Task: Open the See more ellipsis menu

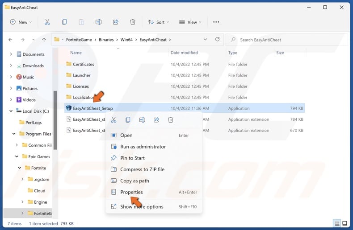Action: [x=216, y=22]
